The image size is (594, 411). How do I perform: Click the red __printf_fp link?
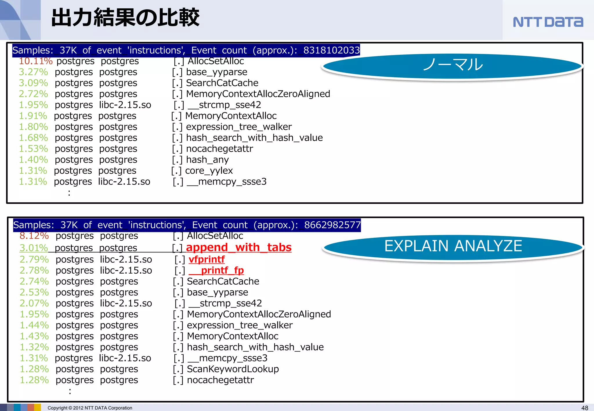pos(216,270)
